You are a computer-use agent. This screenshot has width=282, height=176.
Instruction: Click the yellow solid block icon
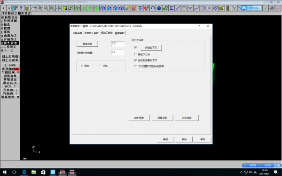[x=222, y=8]
